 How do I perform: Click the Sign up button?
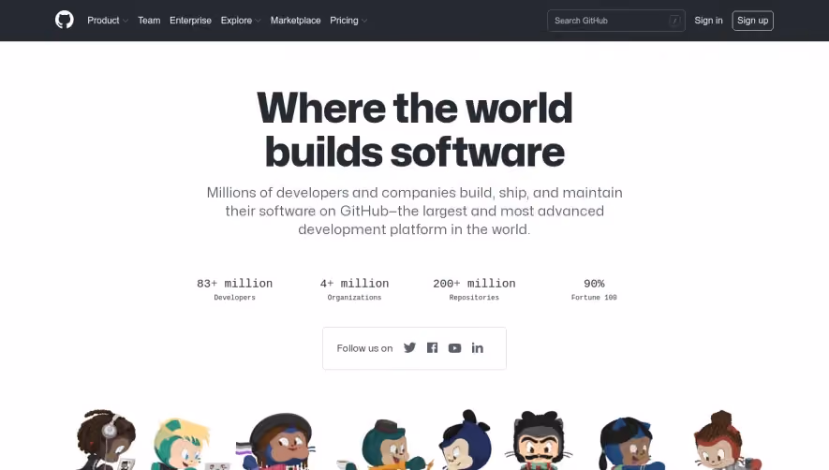(x=753, y=21)
